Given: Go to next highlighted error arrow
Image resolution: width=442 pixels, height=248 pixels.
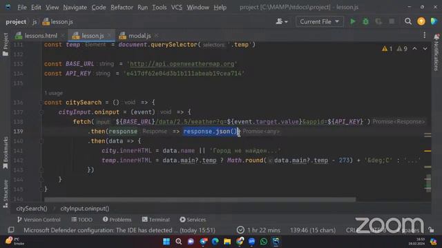Looking at the screenshot, I should tap(425, 49).
